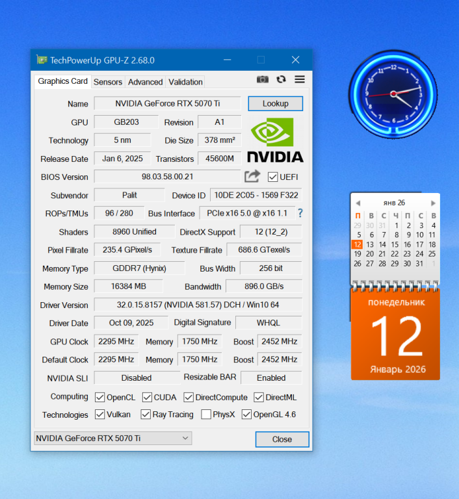The width and height of the screenshot is (459, 499).
Task: Toggle the PhysX checkbox
Action: (x=206, y=415)
